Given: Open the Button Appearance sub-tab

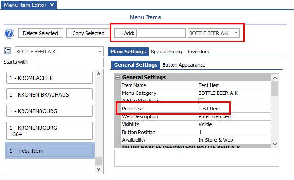Looking at the screenshot, I should 184,65.
